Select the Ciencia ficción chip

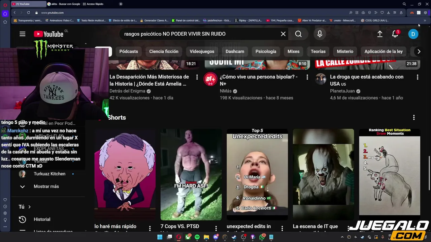pyautogui.click(x=164, y=51)
